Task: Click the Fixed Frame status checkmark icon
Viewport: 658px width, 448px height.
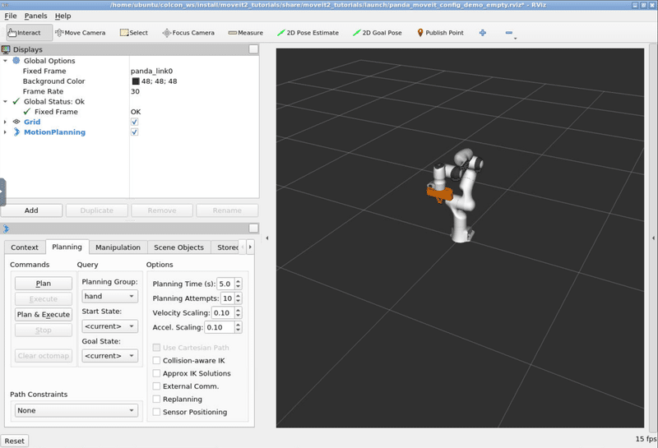Action: 27,112
